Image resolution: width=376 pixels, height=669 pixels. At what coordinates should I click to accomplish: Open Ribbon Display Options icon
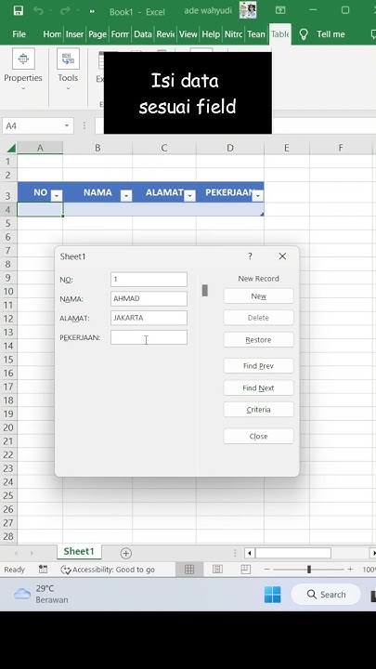280,10
